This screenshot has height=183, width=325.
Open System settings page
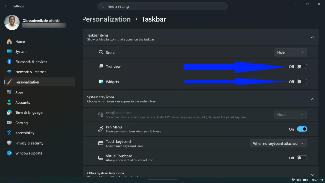(x=40, y=51)
